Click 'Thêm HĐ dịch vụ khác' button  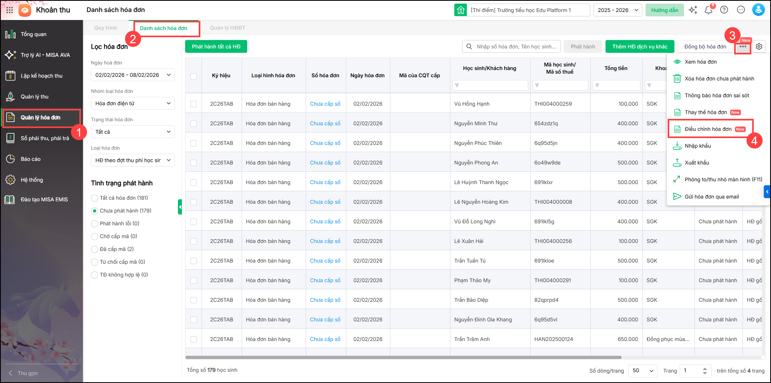point(640,47)
